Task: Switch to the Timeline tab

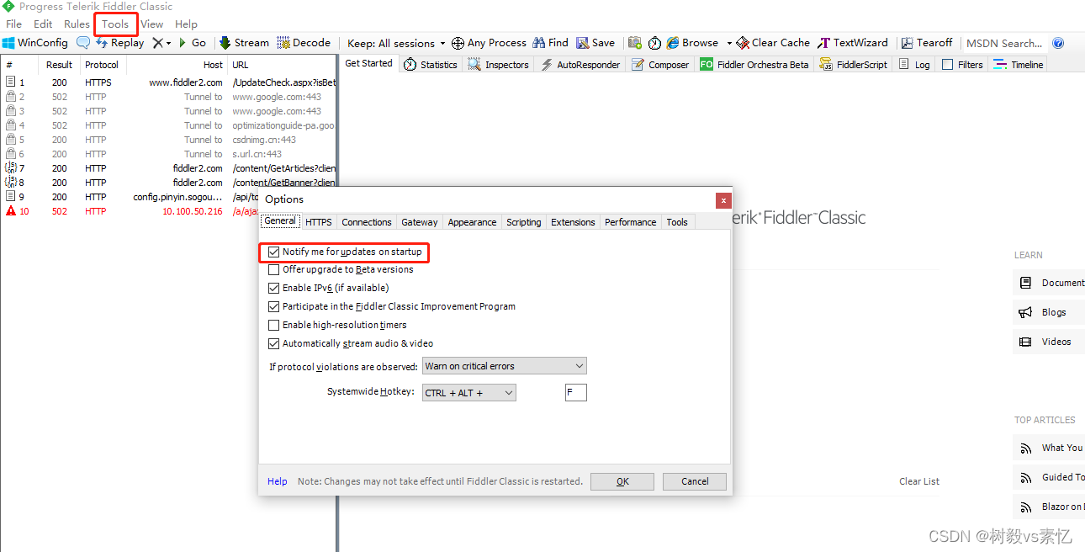Action: pyautogui.click(x=1018, y=65)
